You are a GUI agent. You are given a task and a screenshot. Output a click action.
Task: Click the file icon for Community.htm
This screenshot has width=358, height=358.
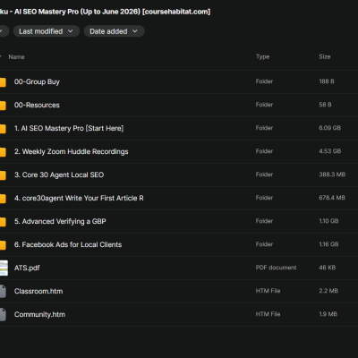pos(3,314)
